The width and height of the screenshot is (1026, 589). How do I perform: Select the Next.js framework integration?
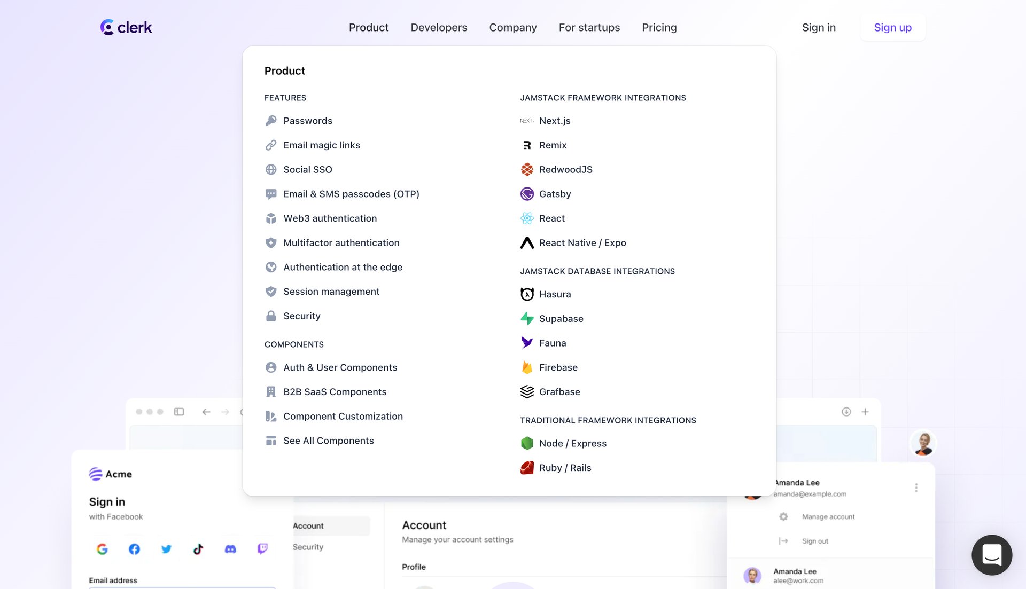pos(554,121)
